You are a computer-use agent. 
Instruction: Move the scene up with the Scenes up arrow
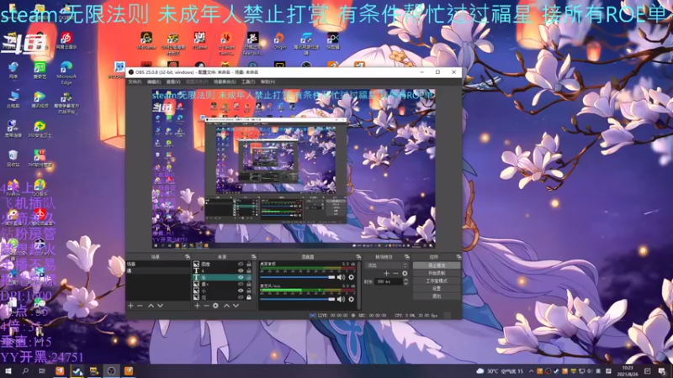151,306
